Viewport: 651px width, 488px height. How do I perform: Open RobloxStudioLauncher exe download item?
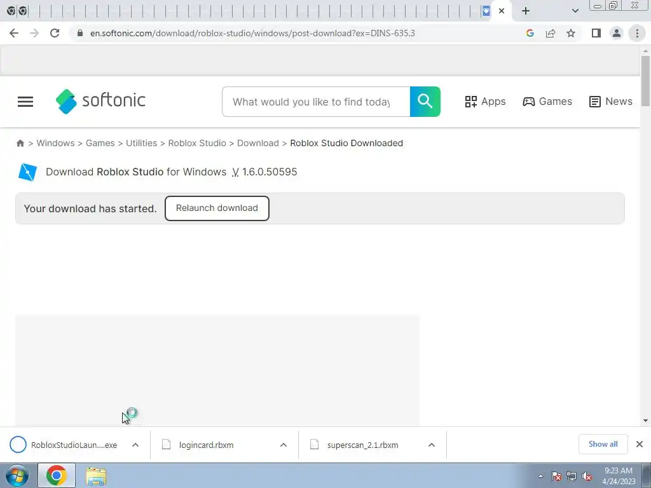coord(64,445)
